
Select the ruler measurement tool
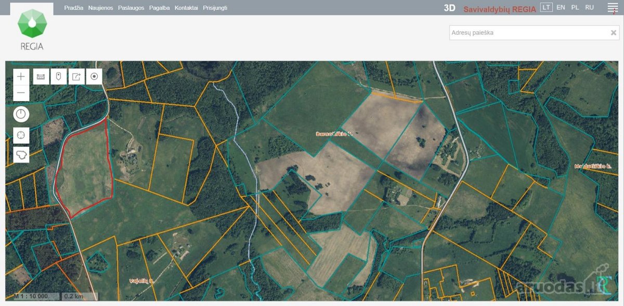pos(41,77)
